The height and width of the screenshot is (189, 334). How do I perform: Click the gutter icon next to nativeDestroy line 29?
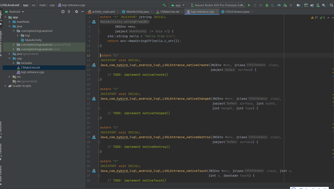point(94,137)
